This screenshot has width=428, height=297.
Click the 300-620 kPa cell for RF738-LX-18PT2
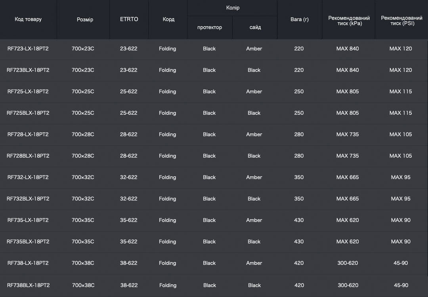[348, 263]
